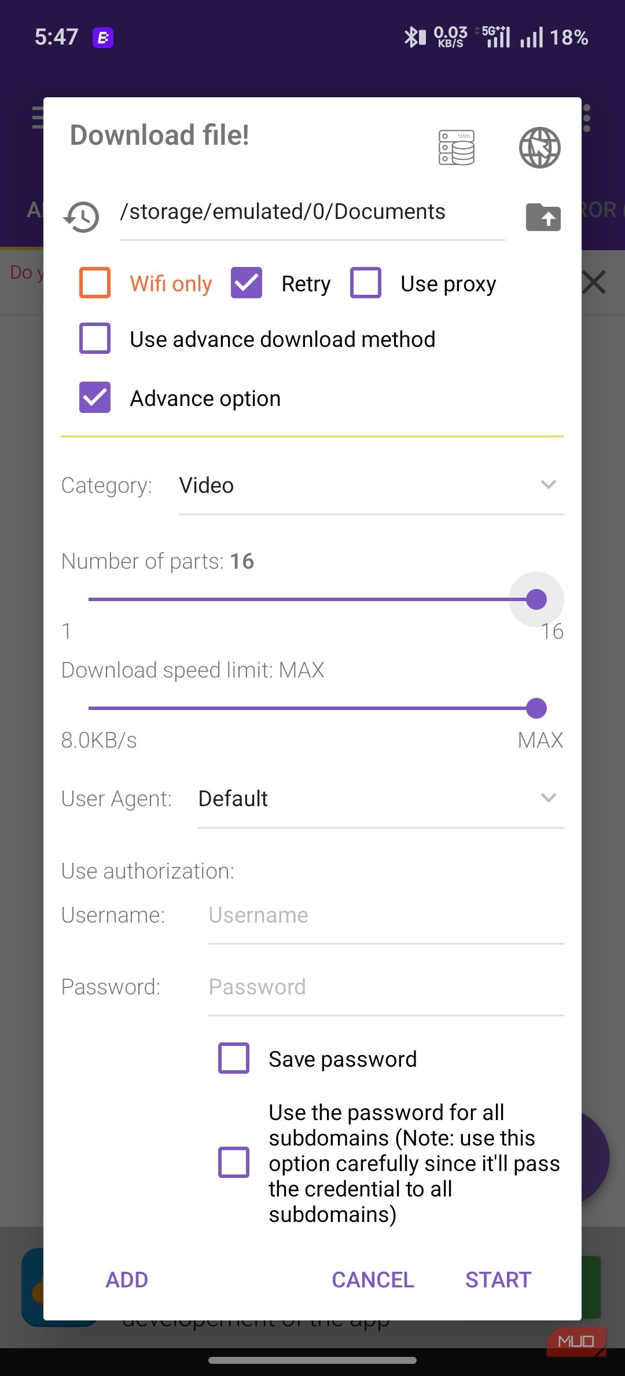Open the hamburger menu behind the dialog

click(38, 118)
